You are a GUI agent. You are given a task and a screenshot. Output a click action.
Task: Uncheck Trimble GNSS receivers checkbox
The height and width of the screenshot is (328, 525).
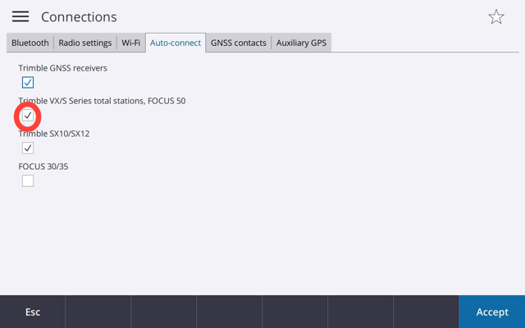(x=28, y=82)
